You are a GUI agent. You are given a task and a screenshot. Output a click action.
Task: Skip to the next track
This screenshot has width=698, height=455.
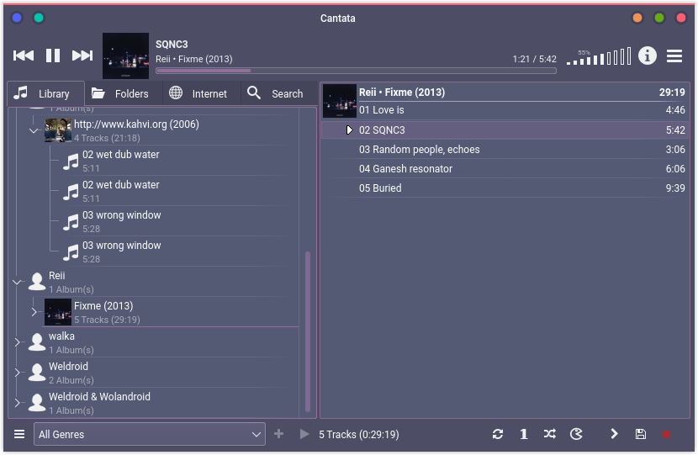(82, 56)
